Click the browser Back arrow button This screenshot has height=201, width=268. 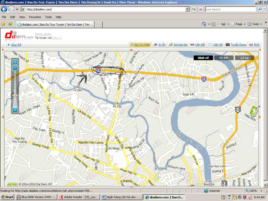(4, 9)
